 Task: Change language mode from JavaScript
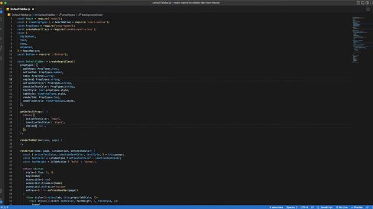coord(326,207)
